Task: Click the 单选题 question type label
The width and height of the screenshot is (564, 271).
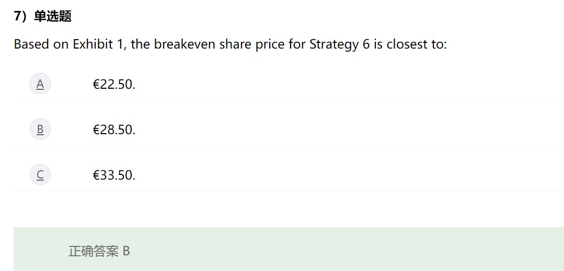Action: 52,17
